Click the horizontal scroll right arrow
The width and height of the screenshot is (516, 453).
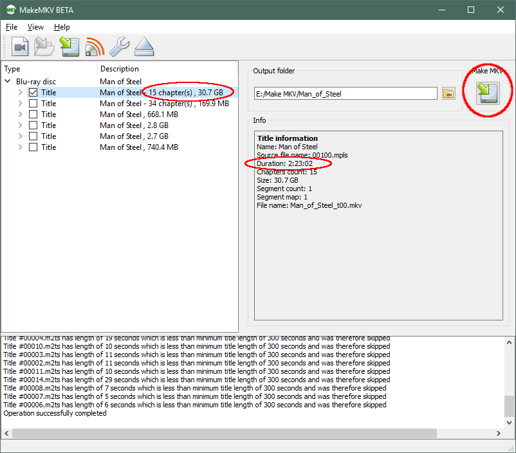[x=498, y=433]
